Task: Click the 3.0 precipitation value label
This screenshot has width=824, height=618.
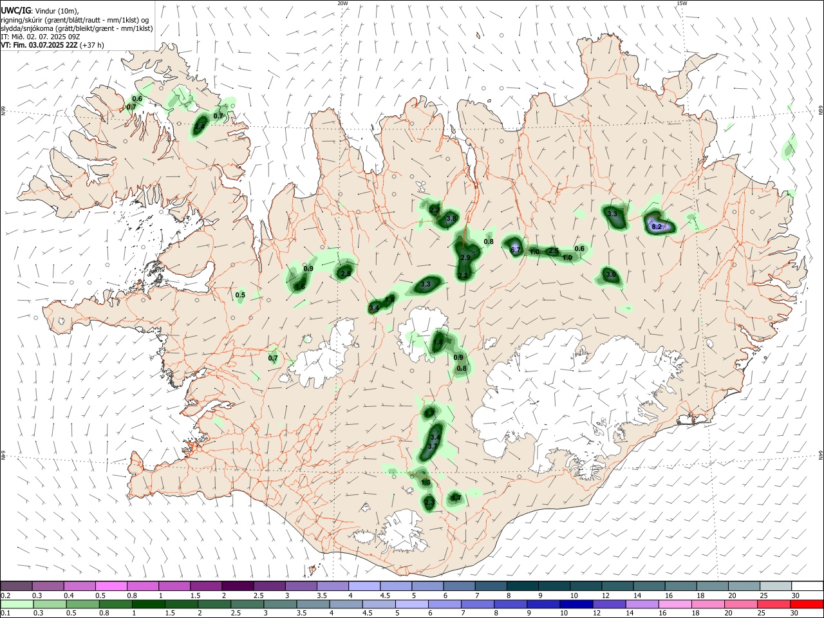Action: point(611,275)
